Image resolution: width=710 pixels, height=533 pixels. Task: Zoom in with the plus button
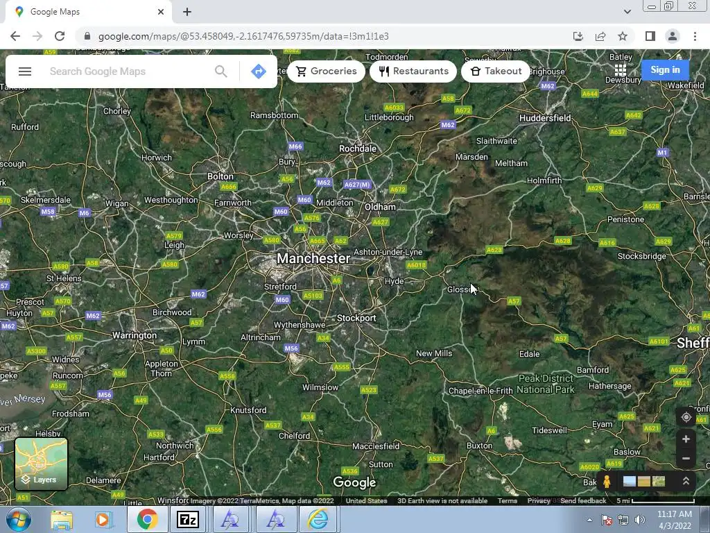(686, 439)
